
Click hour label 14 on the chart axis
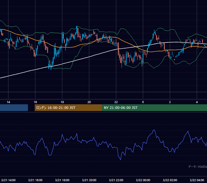point(8,102)
